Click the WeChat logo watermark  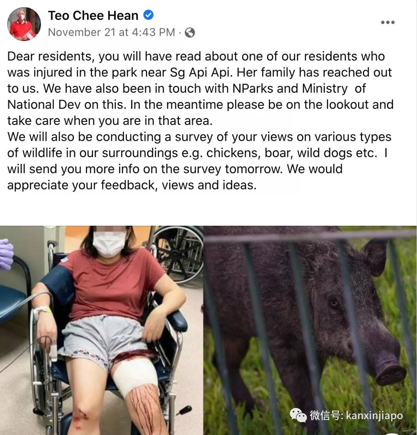point(299,415)
